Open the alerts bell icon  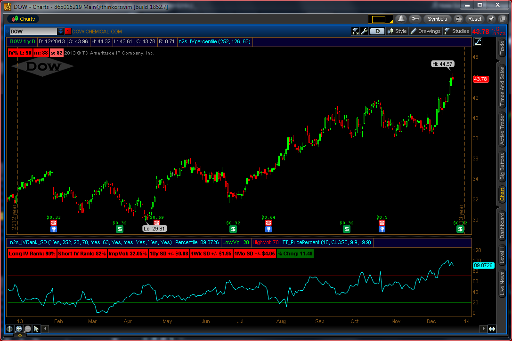coord(401,19)
